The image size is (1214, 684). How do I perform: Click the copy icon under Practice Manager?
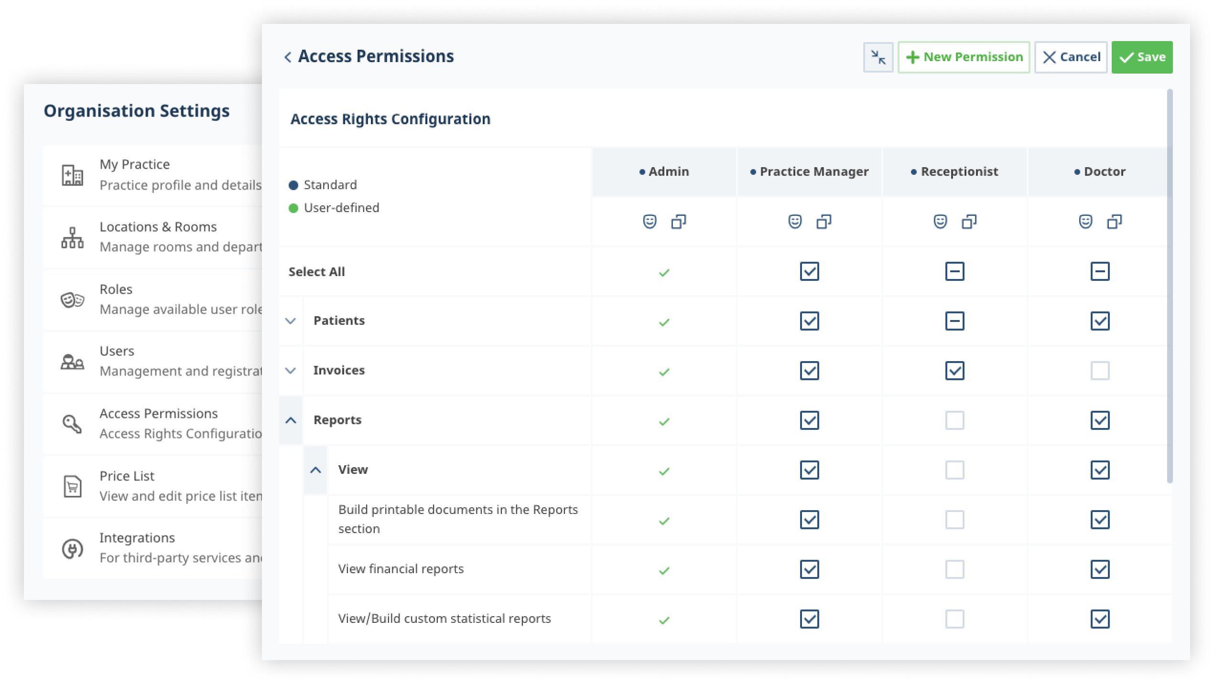[824, 222]
